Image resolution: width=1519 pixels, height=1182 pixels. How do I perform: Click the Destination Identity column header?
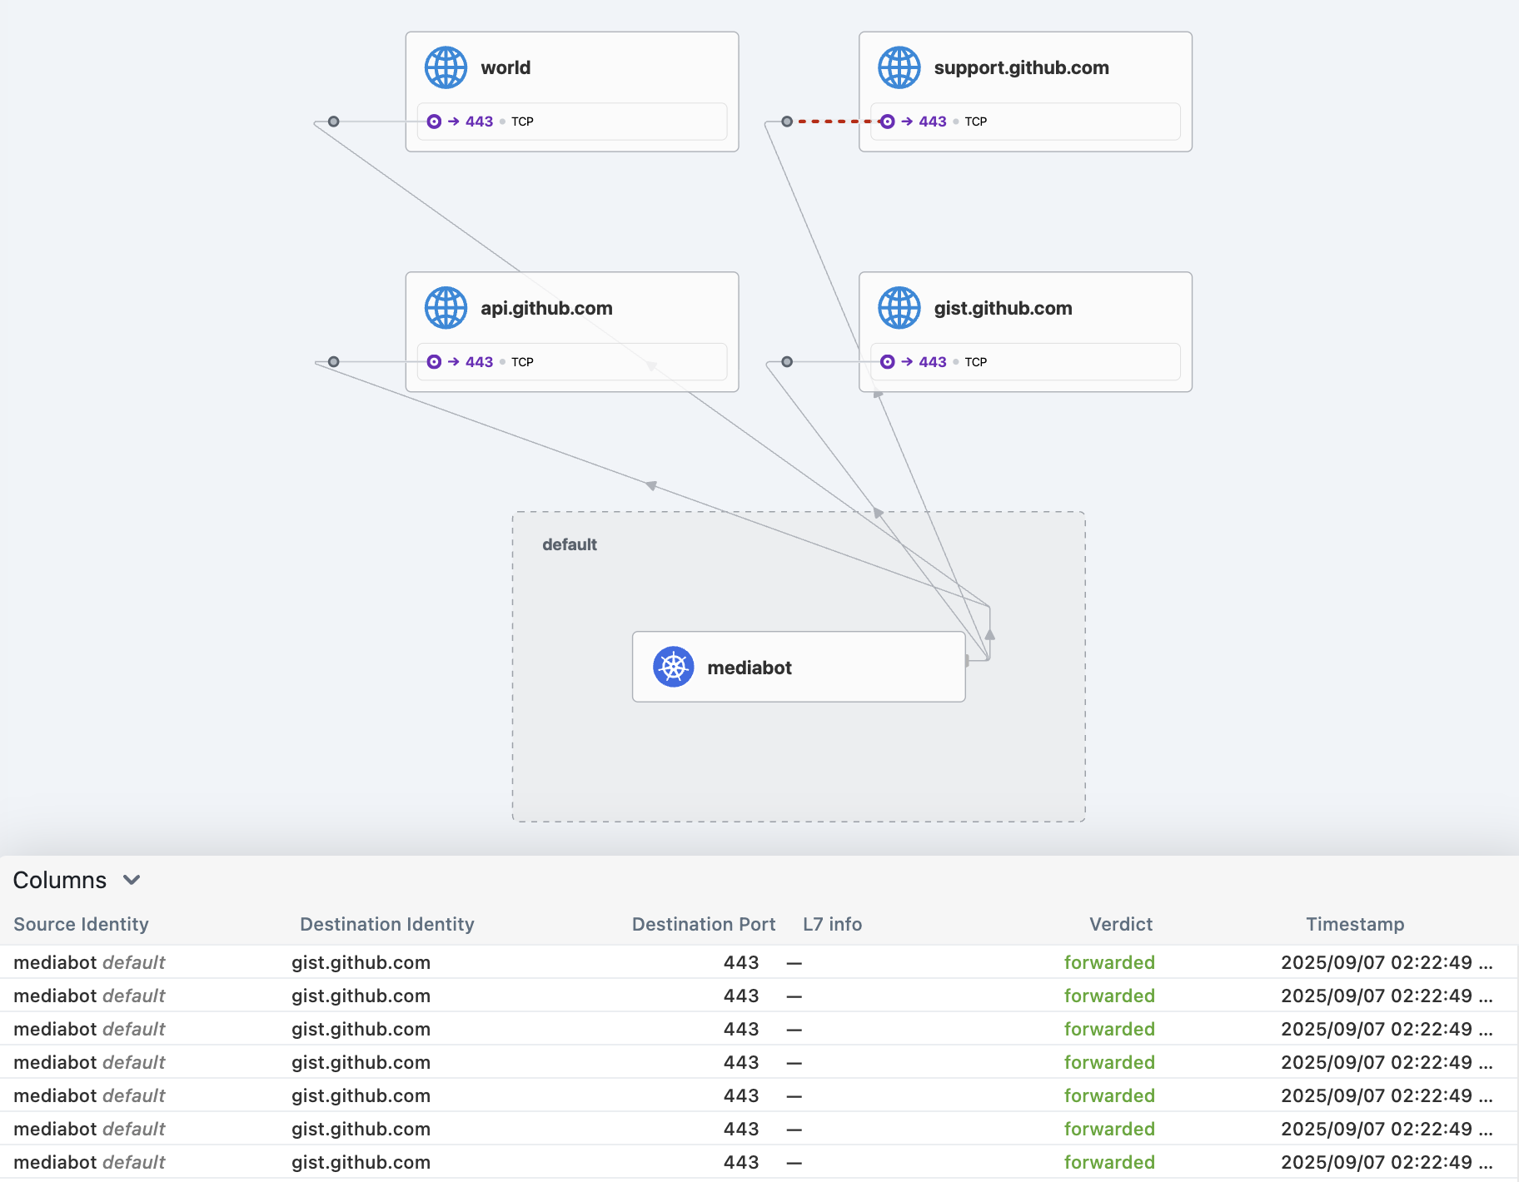(x=387, y=924)
